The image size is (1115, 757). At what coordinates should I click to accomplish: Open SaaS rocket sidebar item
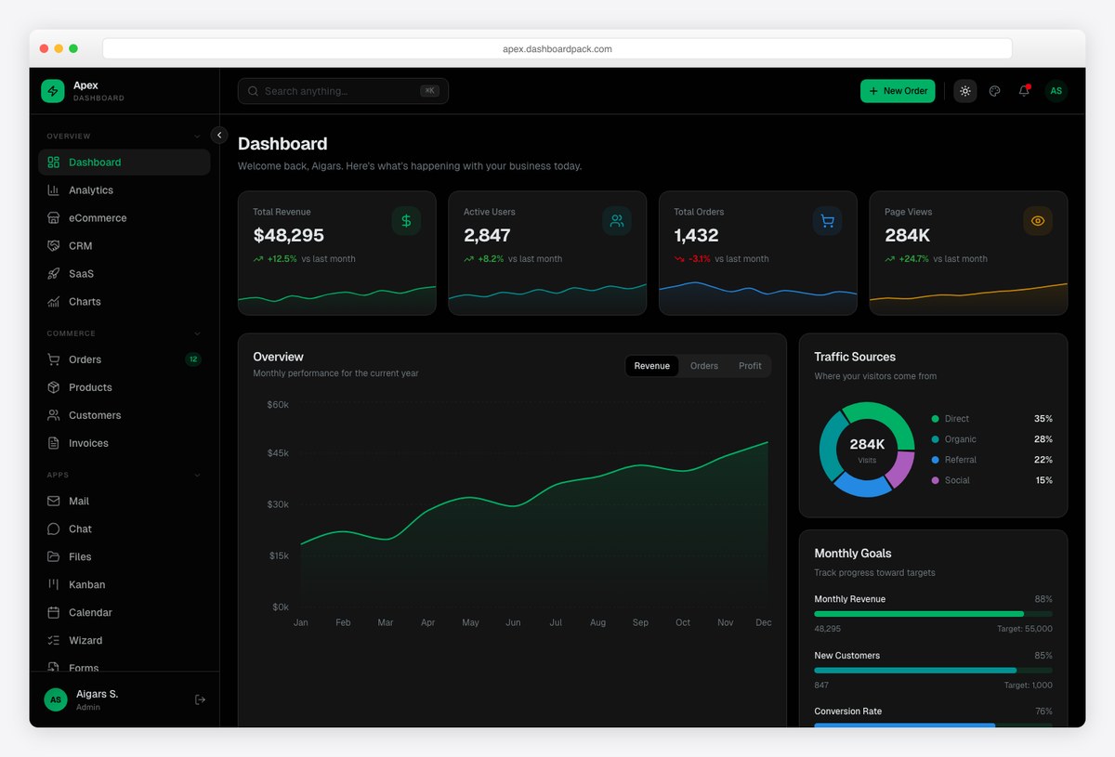pos(125,274)
